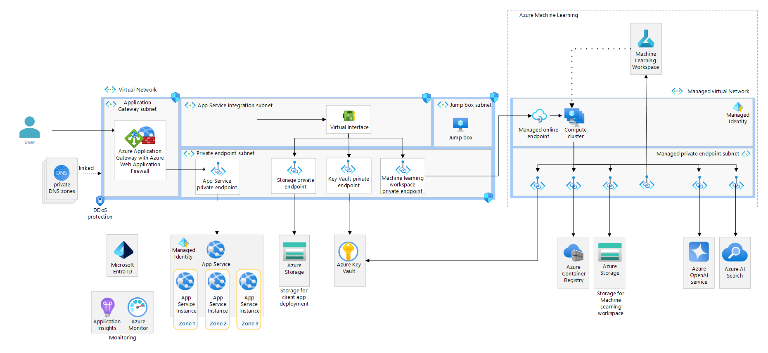This screenshot has height=353, width=768.
Task: Click the Virtual Interface icon
Action: click(349, 116)
